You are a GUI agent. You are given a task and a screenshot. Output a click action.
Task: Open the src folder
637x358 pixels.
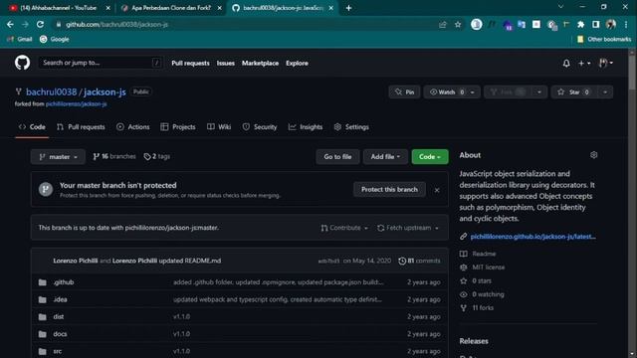58,351
